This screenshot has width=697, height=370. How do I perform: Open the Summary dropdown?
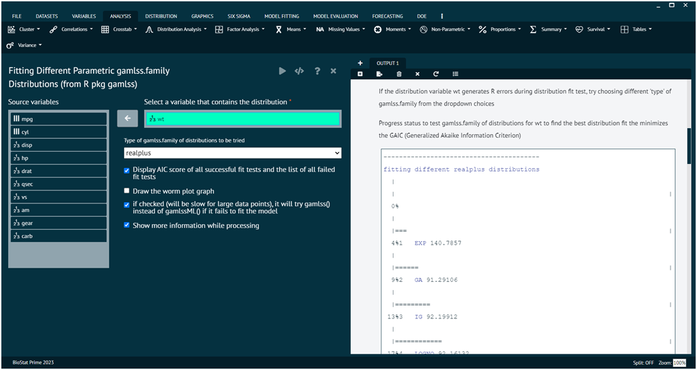click(549, 29)
